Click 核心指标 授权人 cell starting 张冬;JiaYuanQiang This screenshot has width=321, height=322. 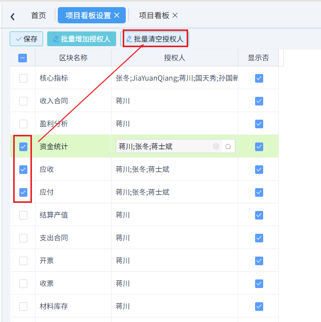click(x=174, y=78)
